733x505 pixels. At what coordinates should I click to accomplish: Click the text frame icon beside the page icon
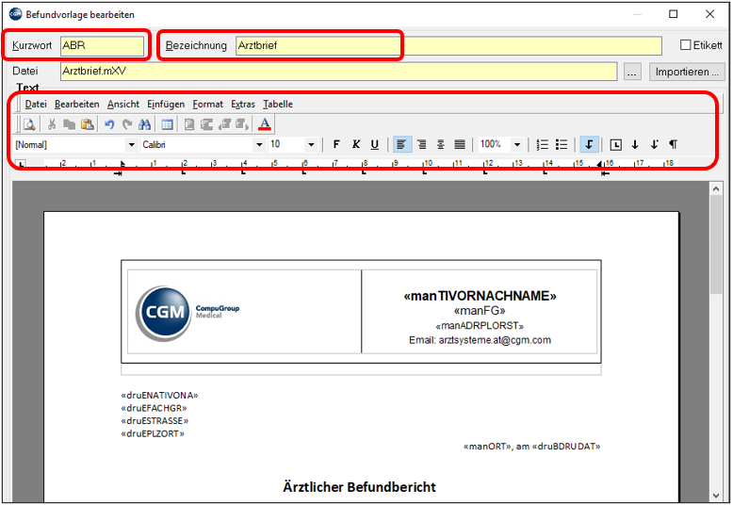pos(206,124)
